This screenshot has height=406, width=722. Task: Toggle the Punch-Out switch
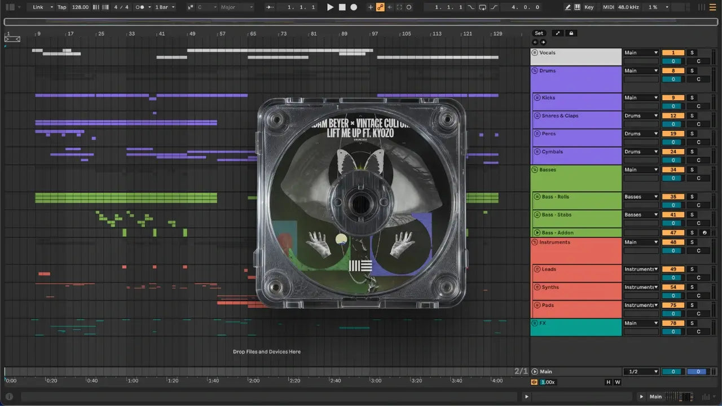point(494,7)
